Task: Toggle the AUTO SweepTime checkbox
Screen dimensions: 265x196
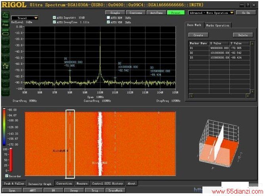Action: 54,22
